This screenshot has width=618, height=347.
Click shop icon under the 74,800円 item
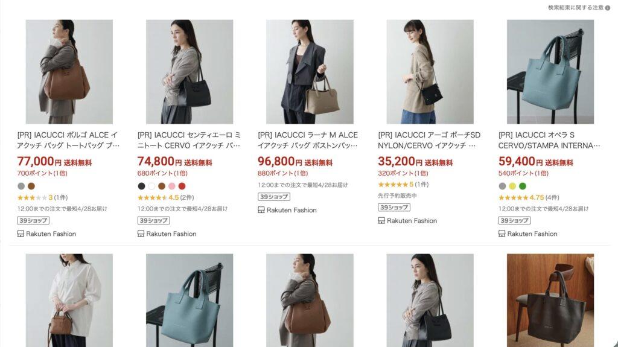tap(141, 234)
